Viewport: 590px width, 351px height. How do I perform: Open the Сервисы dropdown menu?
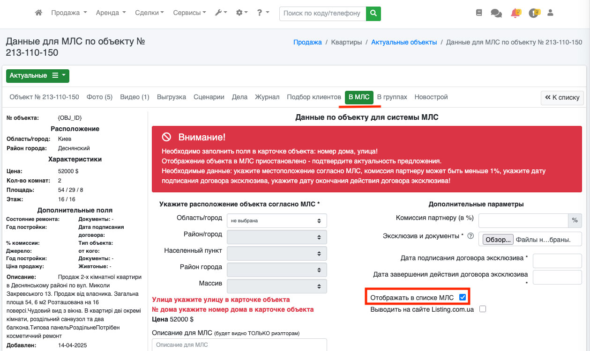189,13
